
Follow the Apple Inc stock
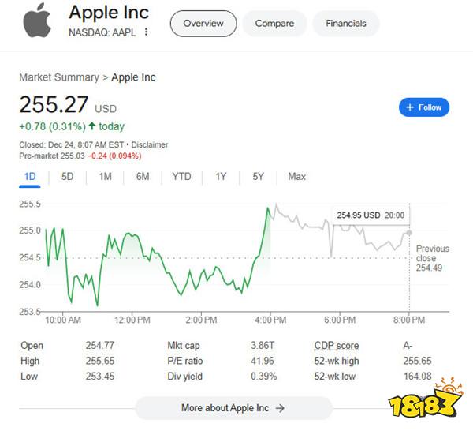[x=424, y=107]
